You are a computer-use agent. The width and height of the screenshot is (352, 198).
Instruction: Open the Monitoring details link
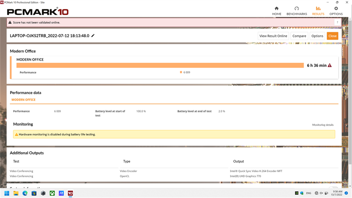(x=323, y=125)
